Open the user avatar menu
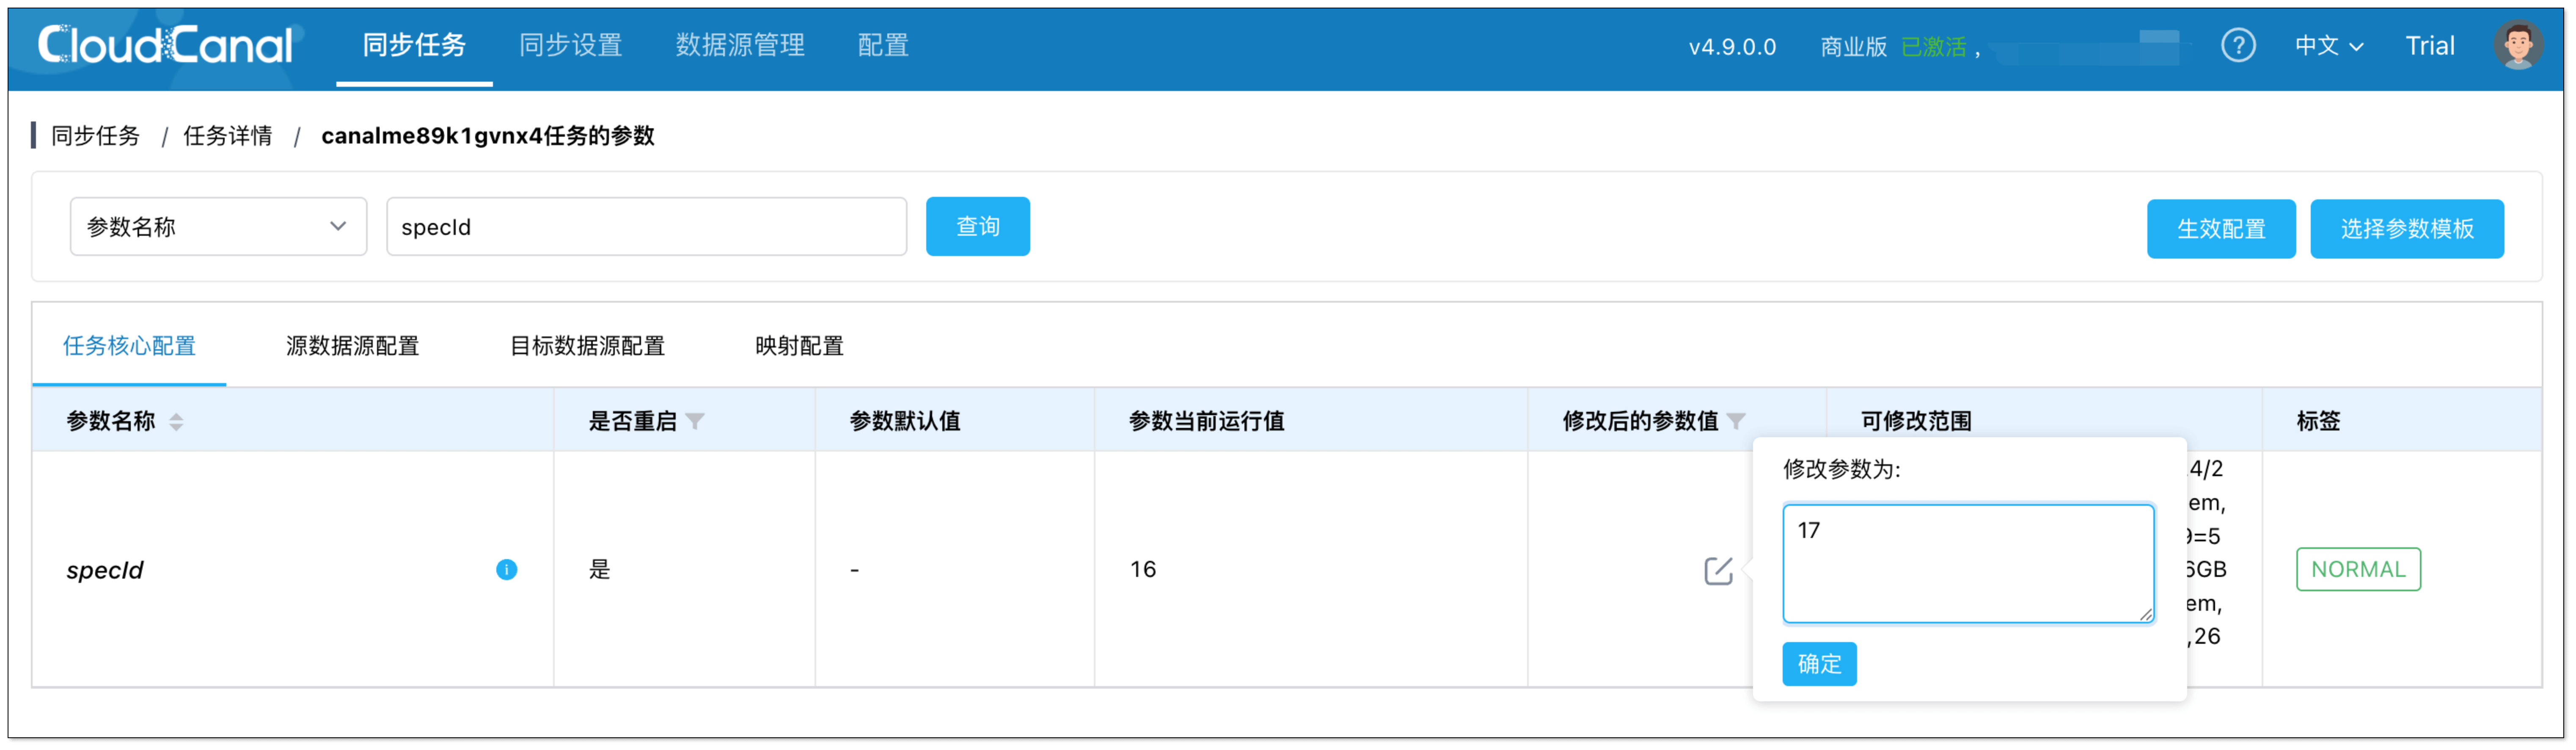 pyautogui.click(x=2518, y=44)
